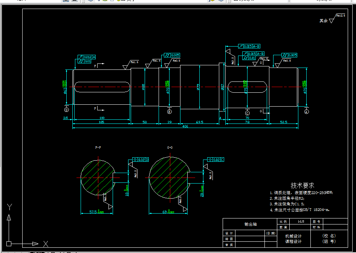
Task: Select the left keyway slot outline
Action: point(102,87)
